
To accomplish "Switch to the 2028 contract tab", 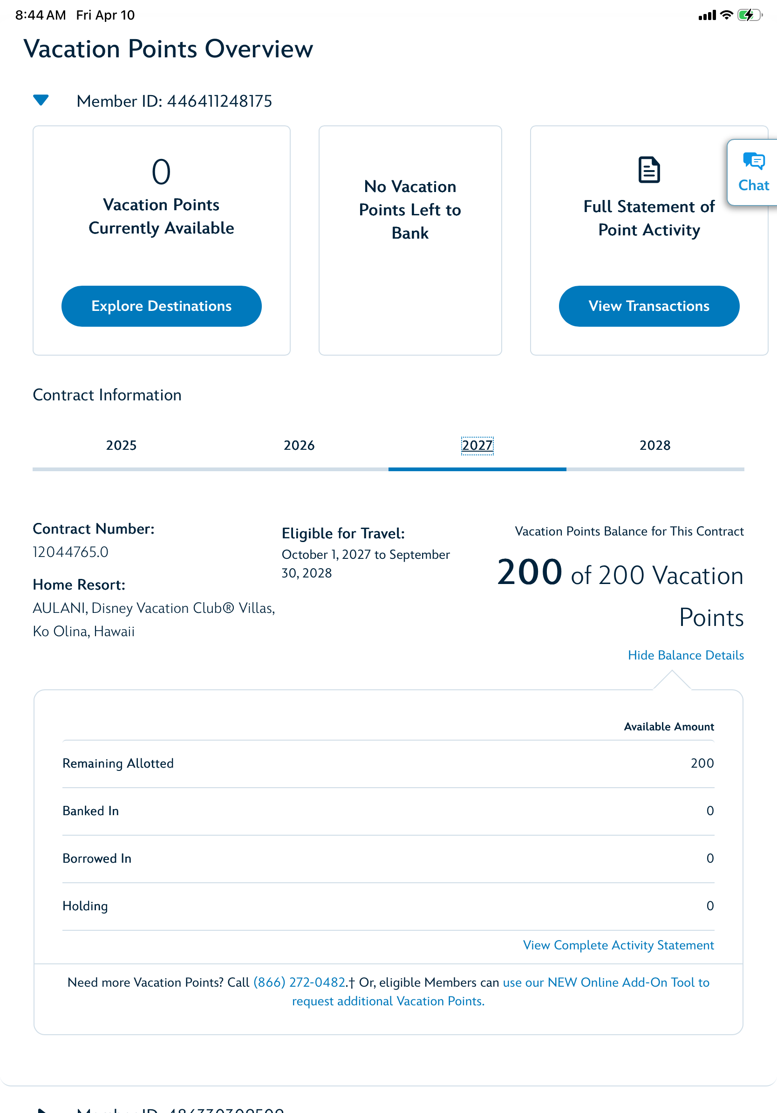I will (x=654, y=445).
